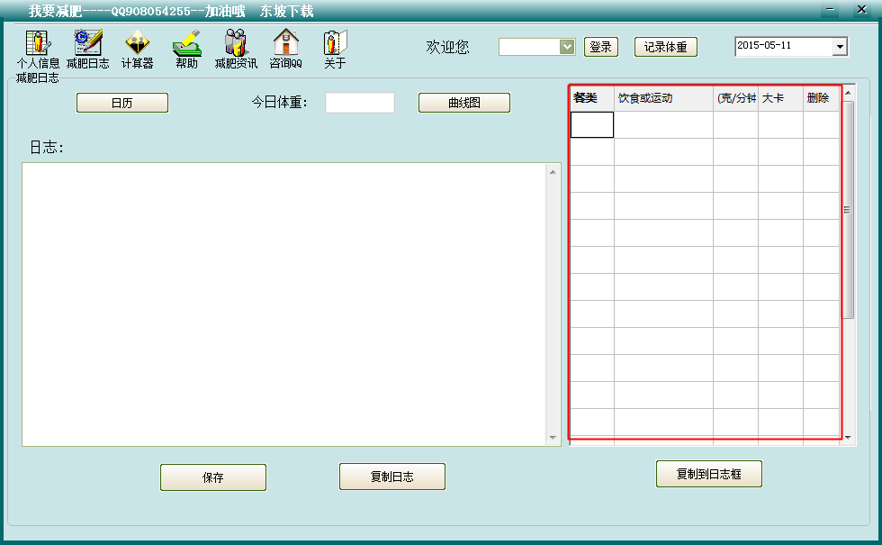Open the 减肥日志 diary toolbar icon
Viewport: 882px width, 545px height.
(88, 50)
